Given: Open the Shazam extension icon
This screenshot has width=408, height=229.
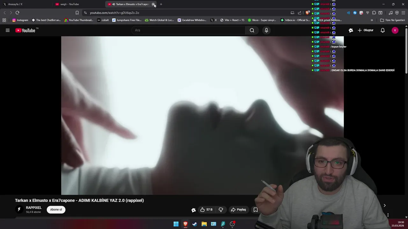Looking at the screenshot, I should pos(355,13).
